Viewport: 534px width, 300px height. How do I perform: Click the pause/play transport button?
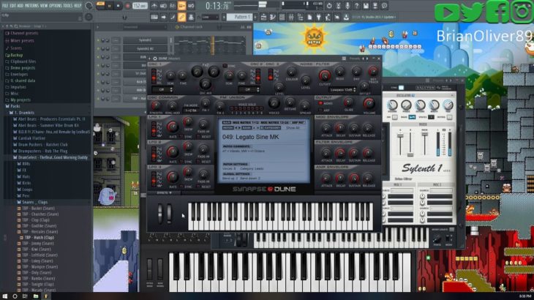point(109,6)
